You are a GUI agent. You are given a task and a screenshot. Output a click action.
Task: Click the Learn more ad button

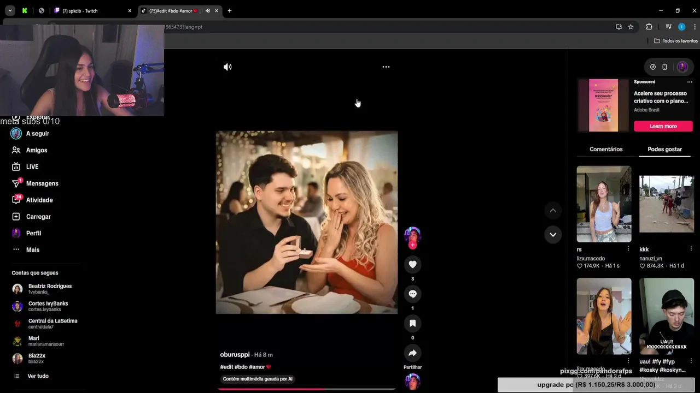pos(663,126)
